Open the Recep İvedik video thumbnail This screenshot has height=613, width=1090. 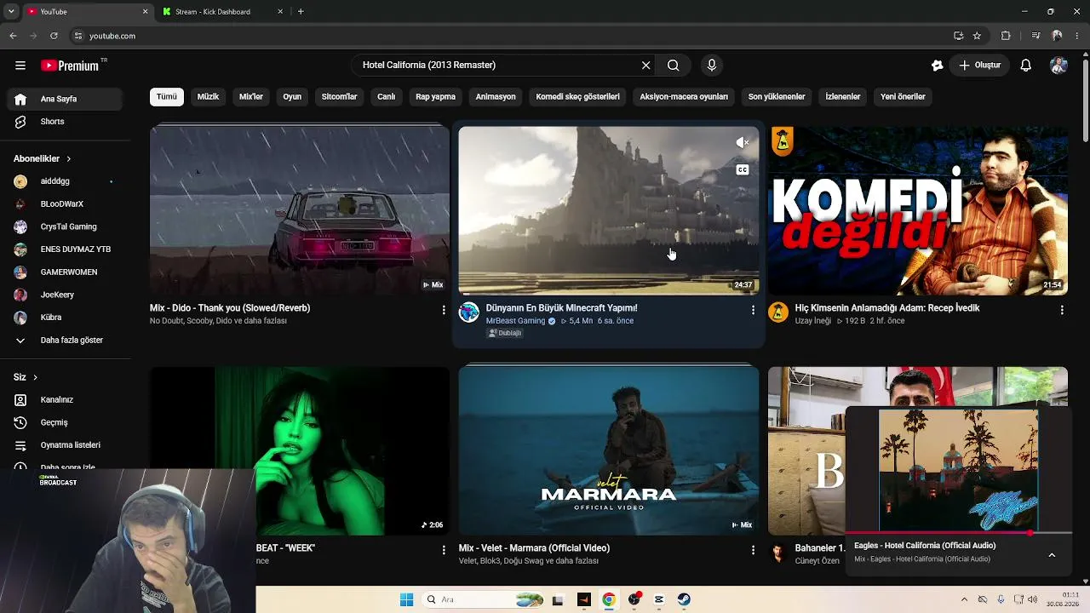918,210
